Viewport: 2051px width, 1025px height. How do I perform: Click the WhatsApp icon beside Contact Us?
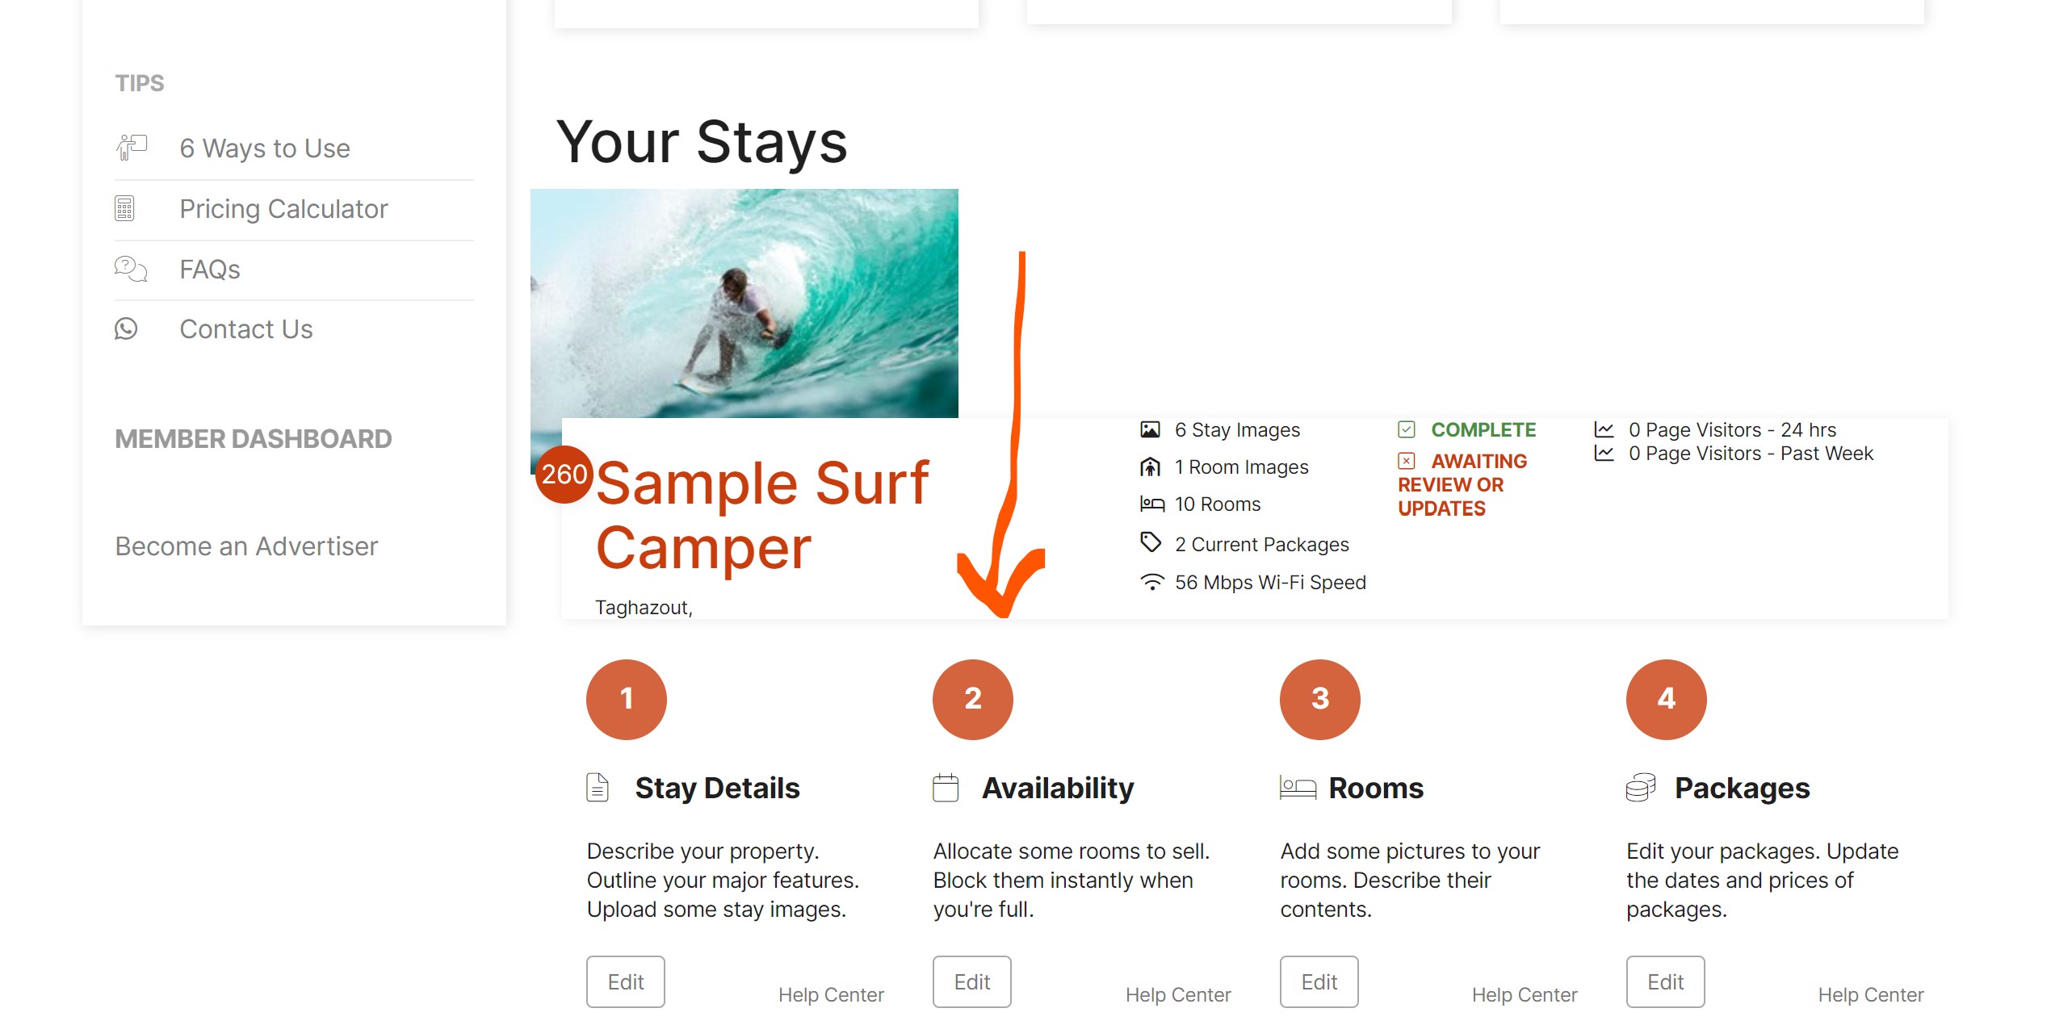point(126,328)
